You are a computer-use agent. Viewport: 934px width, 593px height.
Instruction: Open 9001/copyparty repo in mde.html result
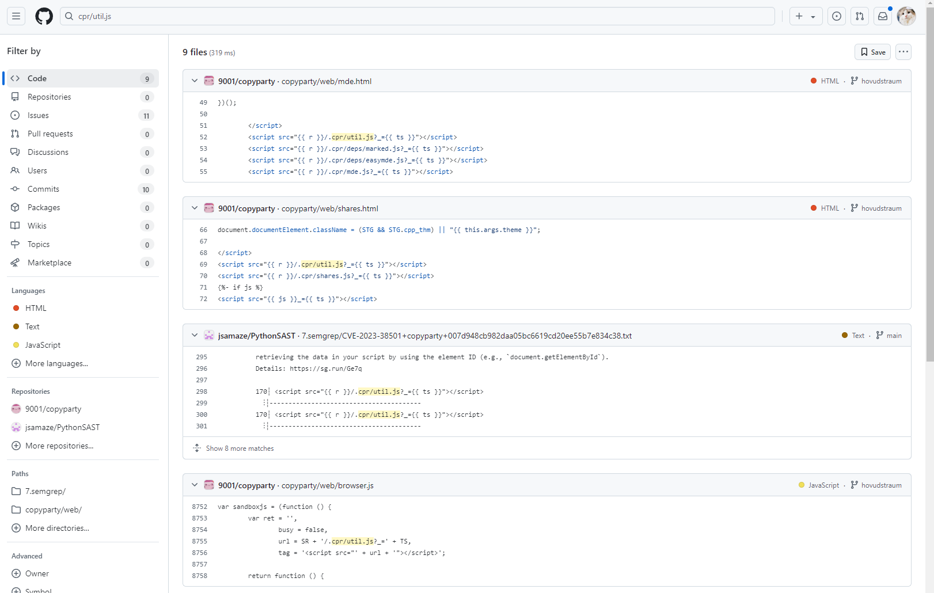click(246, 81)
